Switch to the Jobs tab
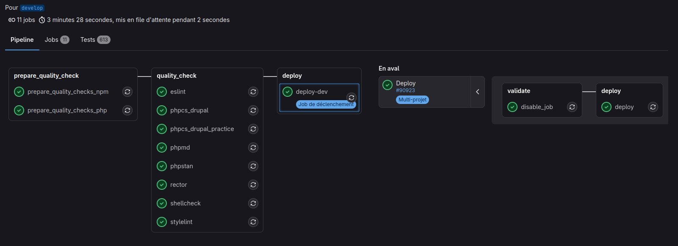Viewport: 678px width, 246px height. (x=57, y=40)
